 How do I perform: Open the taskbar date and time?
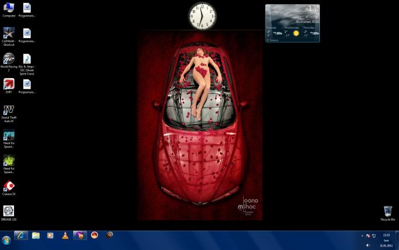click(x=386, y=240)
